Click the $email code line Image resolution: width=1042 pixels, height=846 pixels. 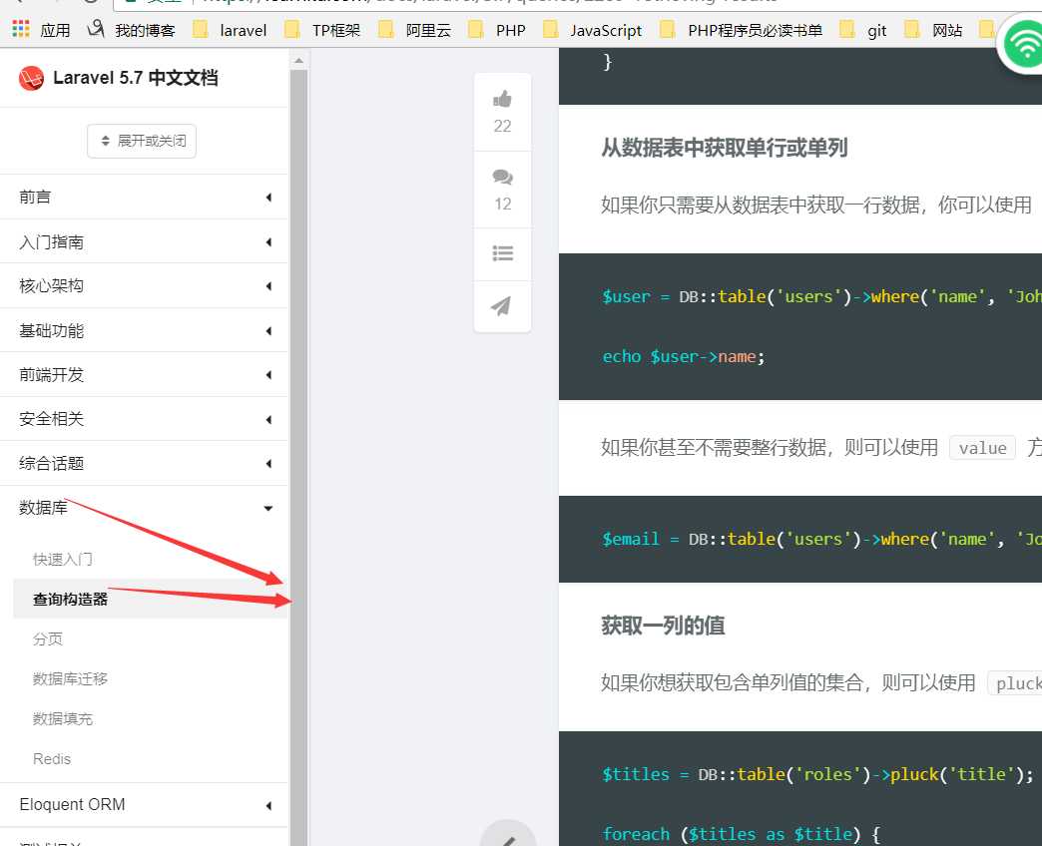[821, 539]
